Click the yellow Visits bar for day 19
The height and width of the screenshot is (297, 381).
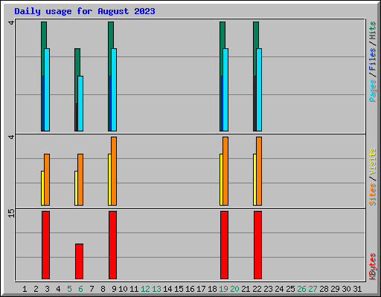click(x=221, y=180)
